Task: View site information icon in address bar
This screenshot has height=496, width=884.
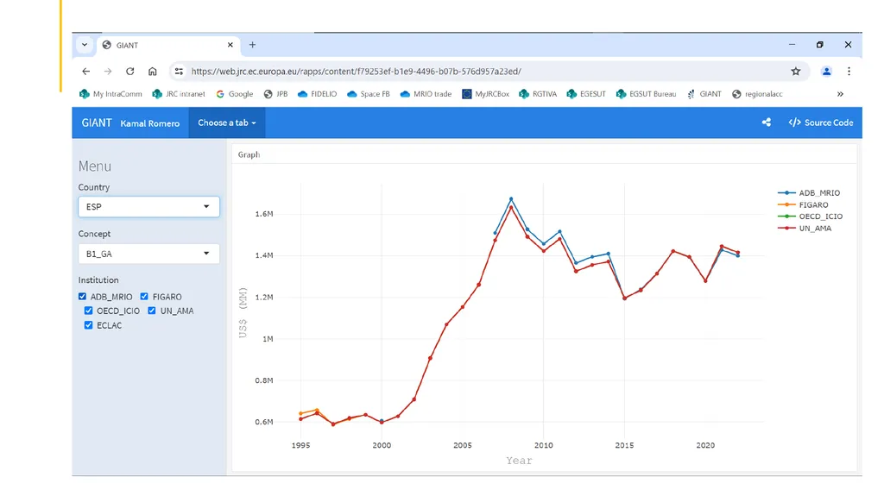Action: (x=179, y=72)
